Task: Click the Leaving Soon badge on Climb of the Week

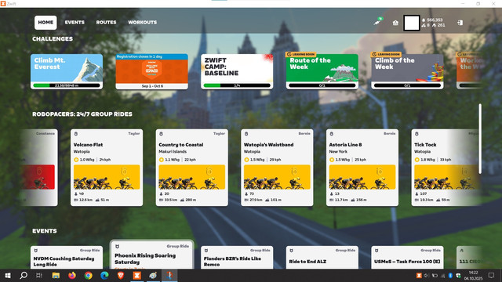Action: click(x=386, y=54)
